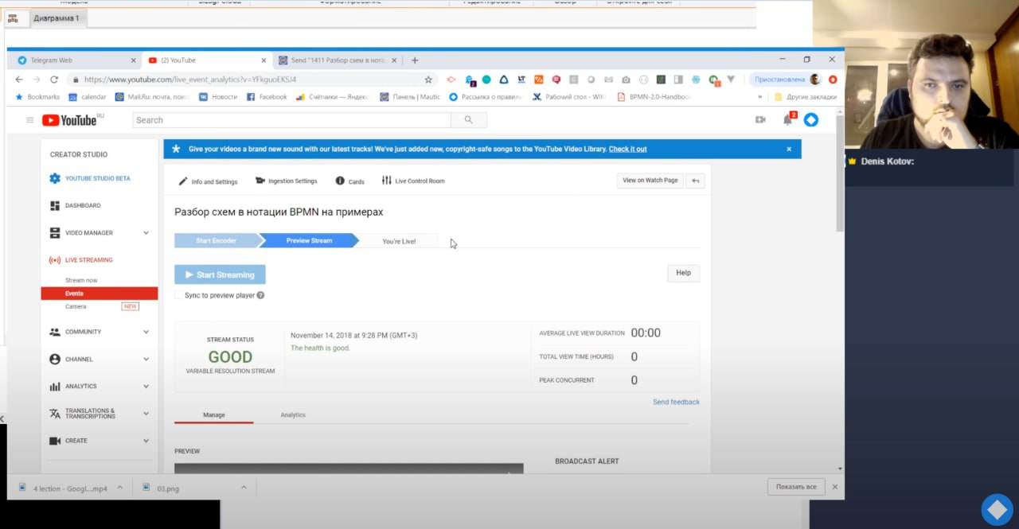Image resolution: width=1019 pixels, height=529 pixels.
Task: Open the Live Control Room tab
Action: click(413, 181)
